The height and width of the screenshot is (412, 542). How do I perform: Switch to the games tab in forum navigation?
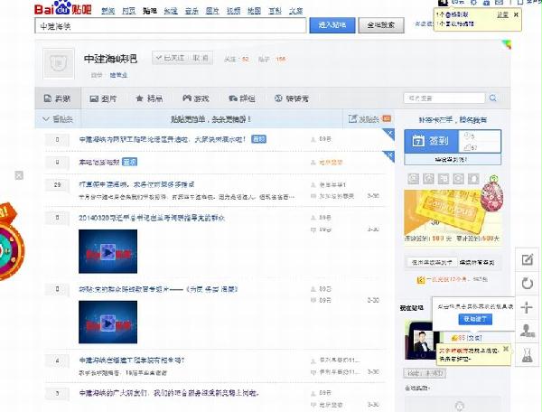[x=194, y=98]
